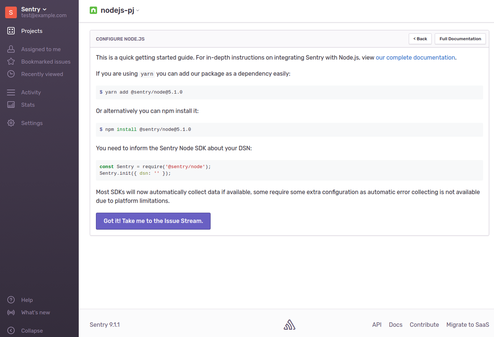Screen dimensions: 494x337
Task: Click the Sentry logo in footer
Action: tap(289, 325)
